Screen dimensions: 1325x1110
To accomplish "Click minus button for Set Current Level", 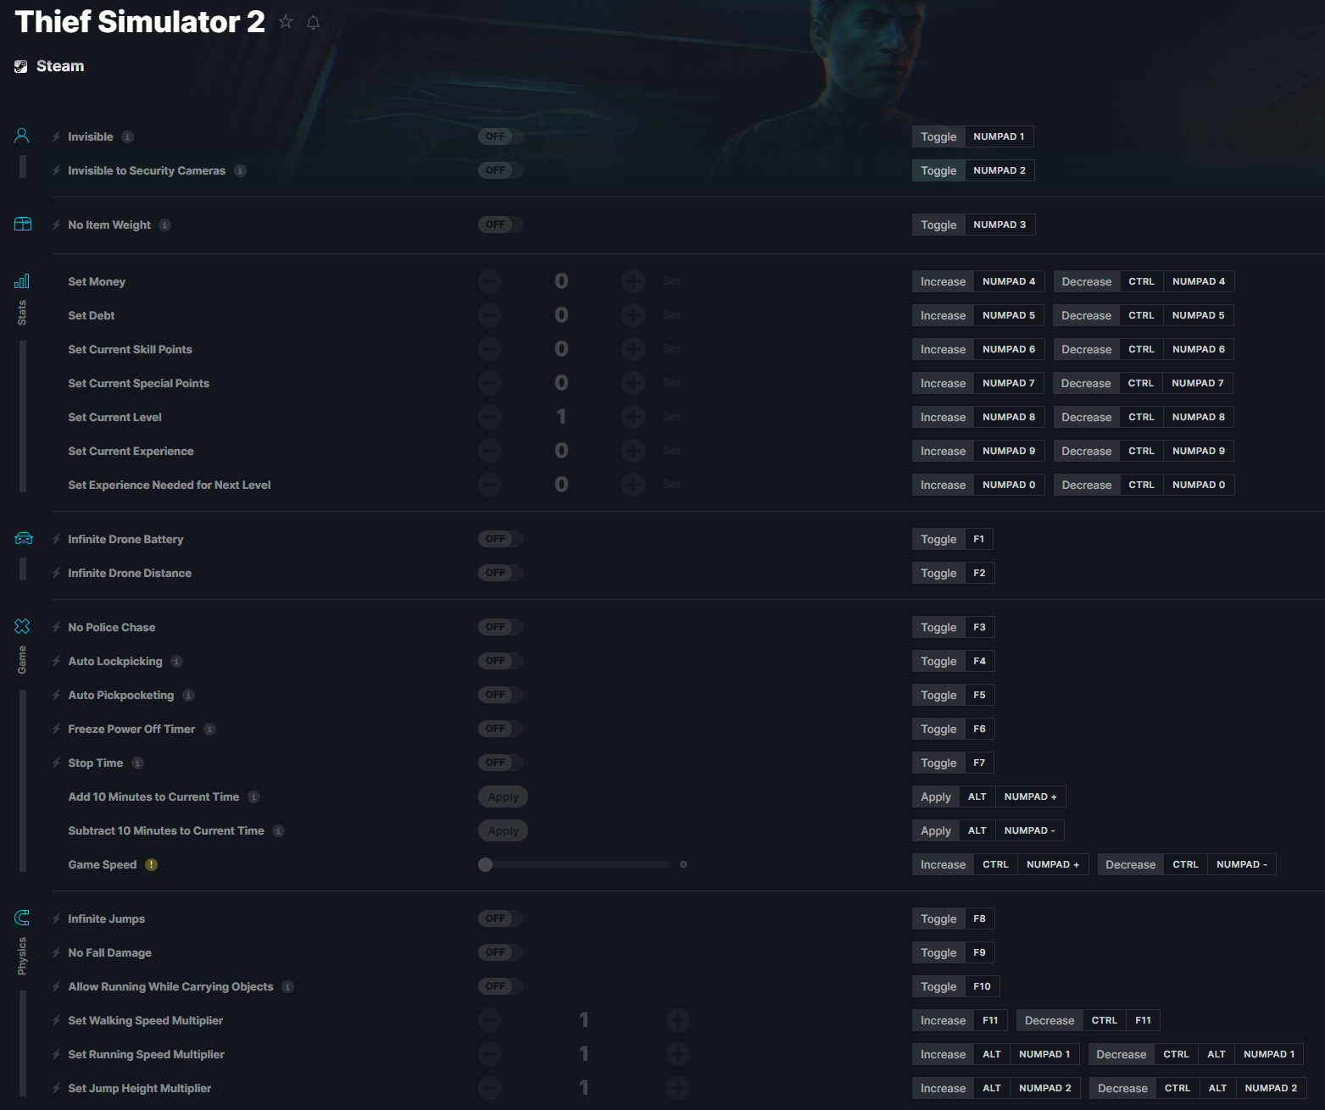I will 490,417.
